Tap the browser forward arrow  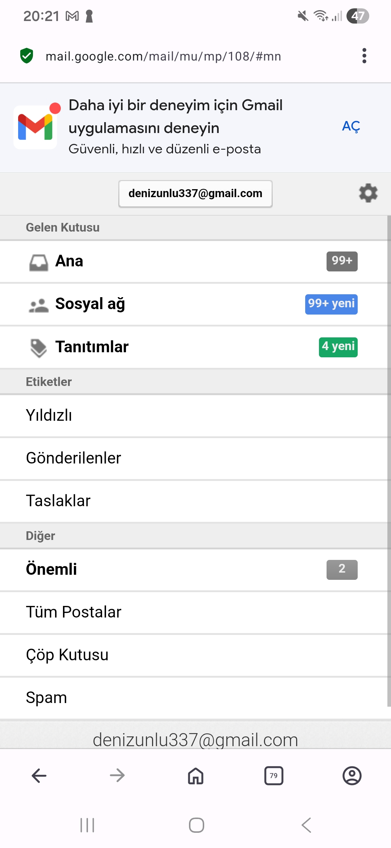click(117, 776)
